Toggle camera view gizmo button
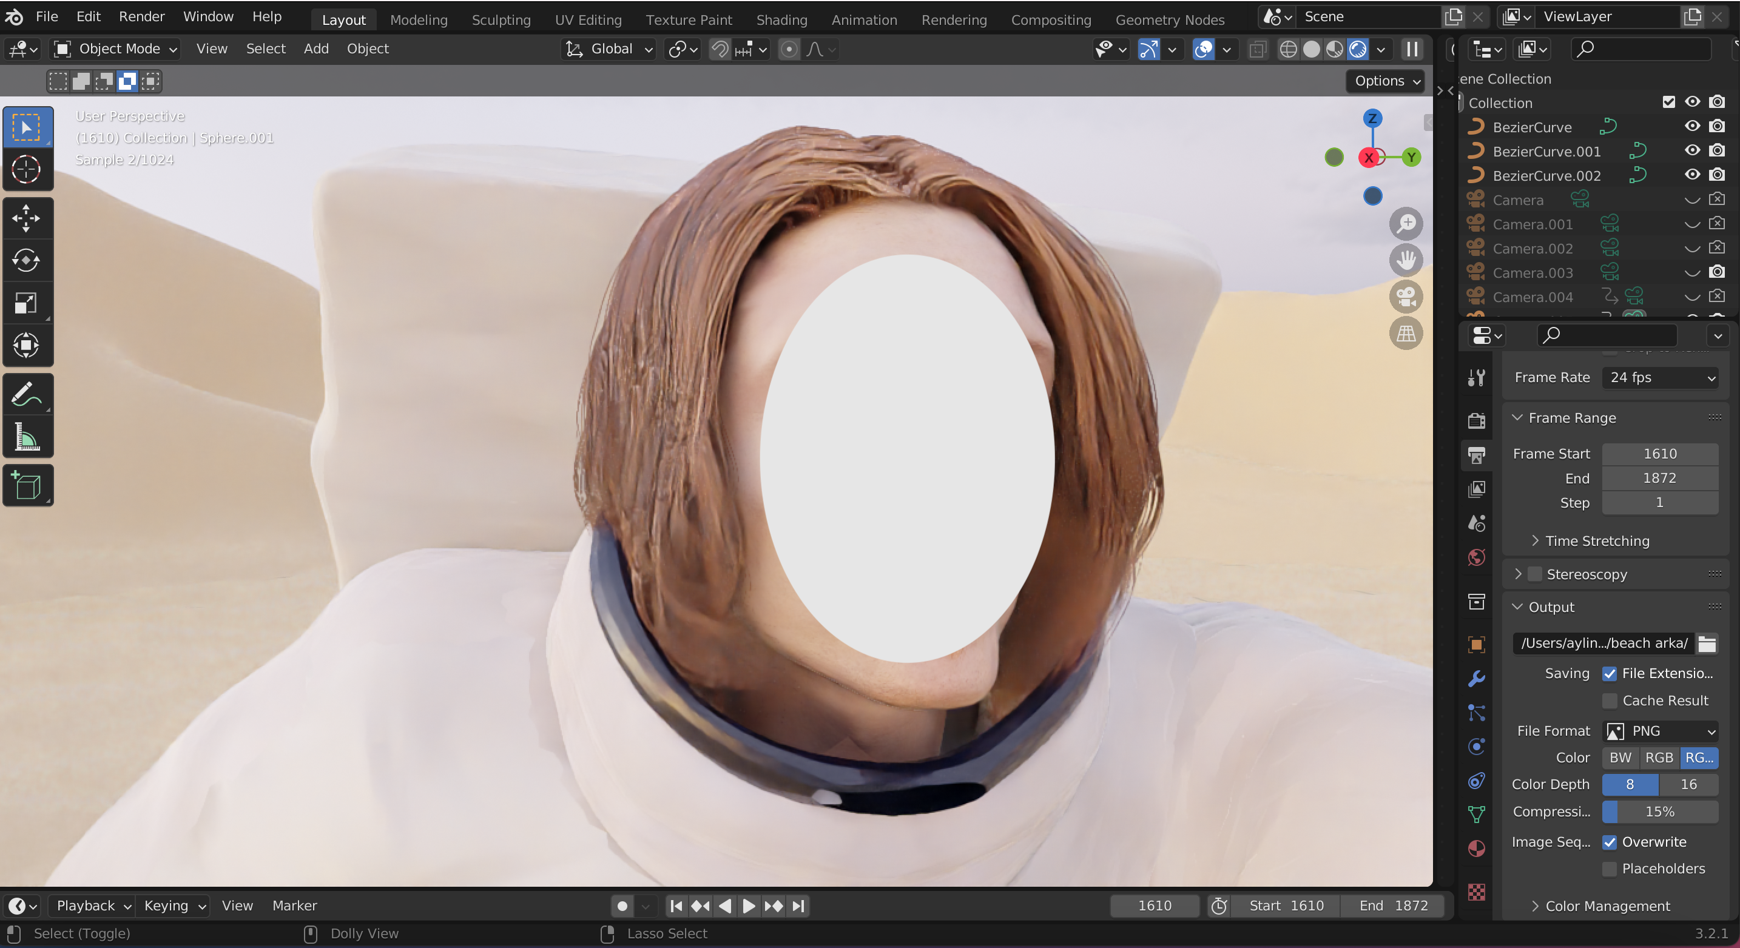This screenshot has width=1740, height=948. click(1406, 297)
